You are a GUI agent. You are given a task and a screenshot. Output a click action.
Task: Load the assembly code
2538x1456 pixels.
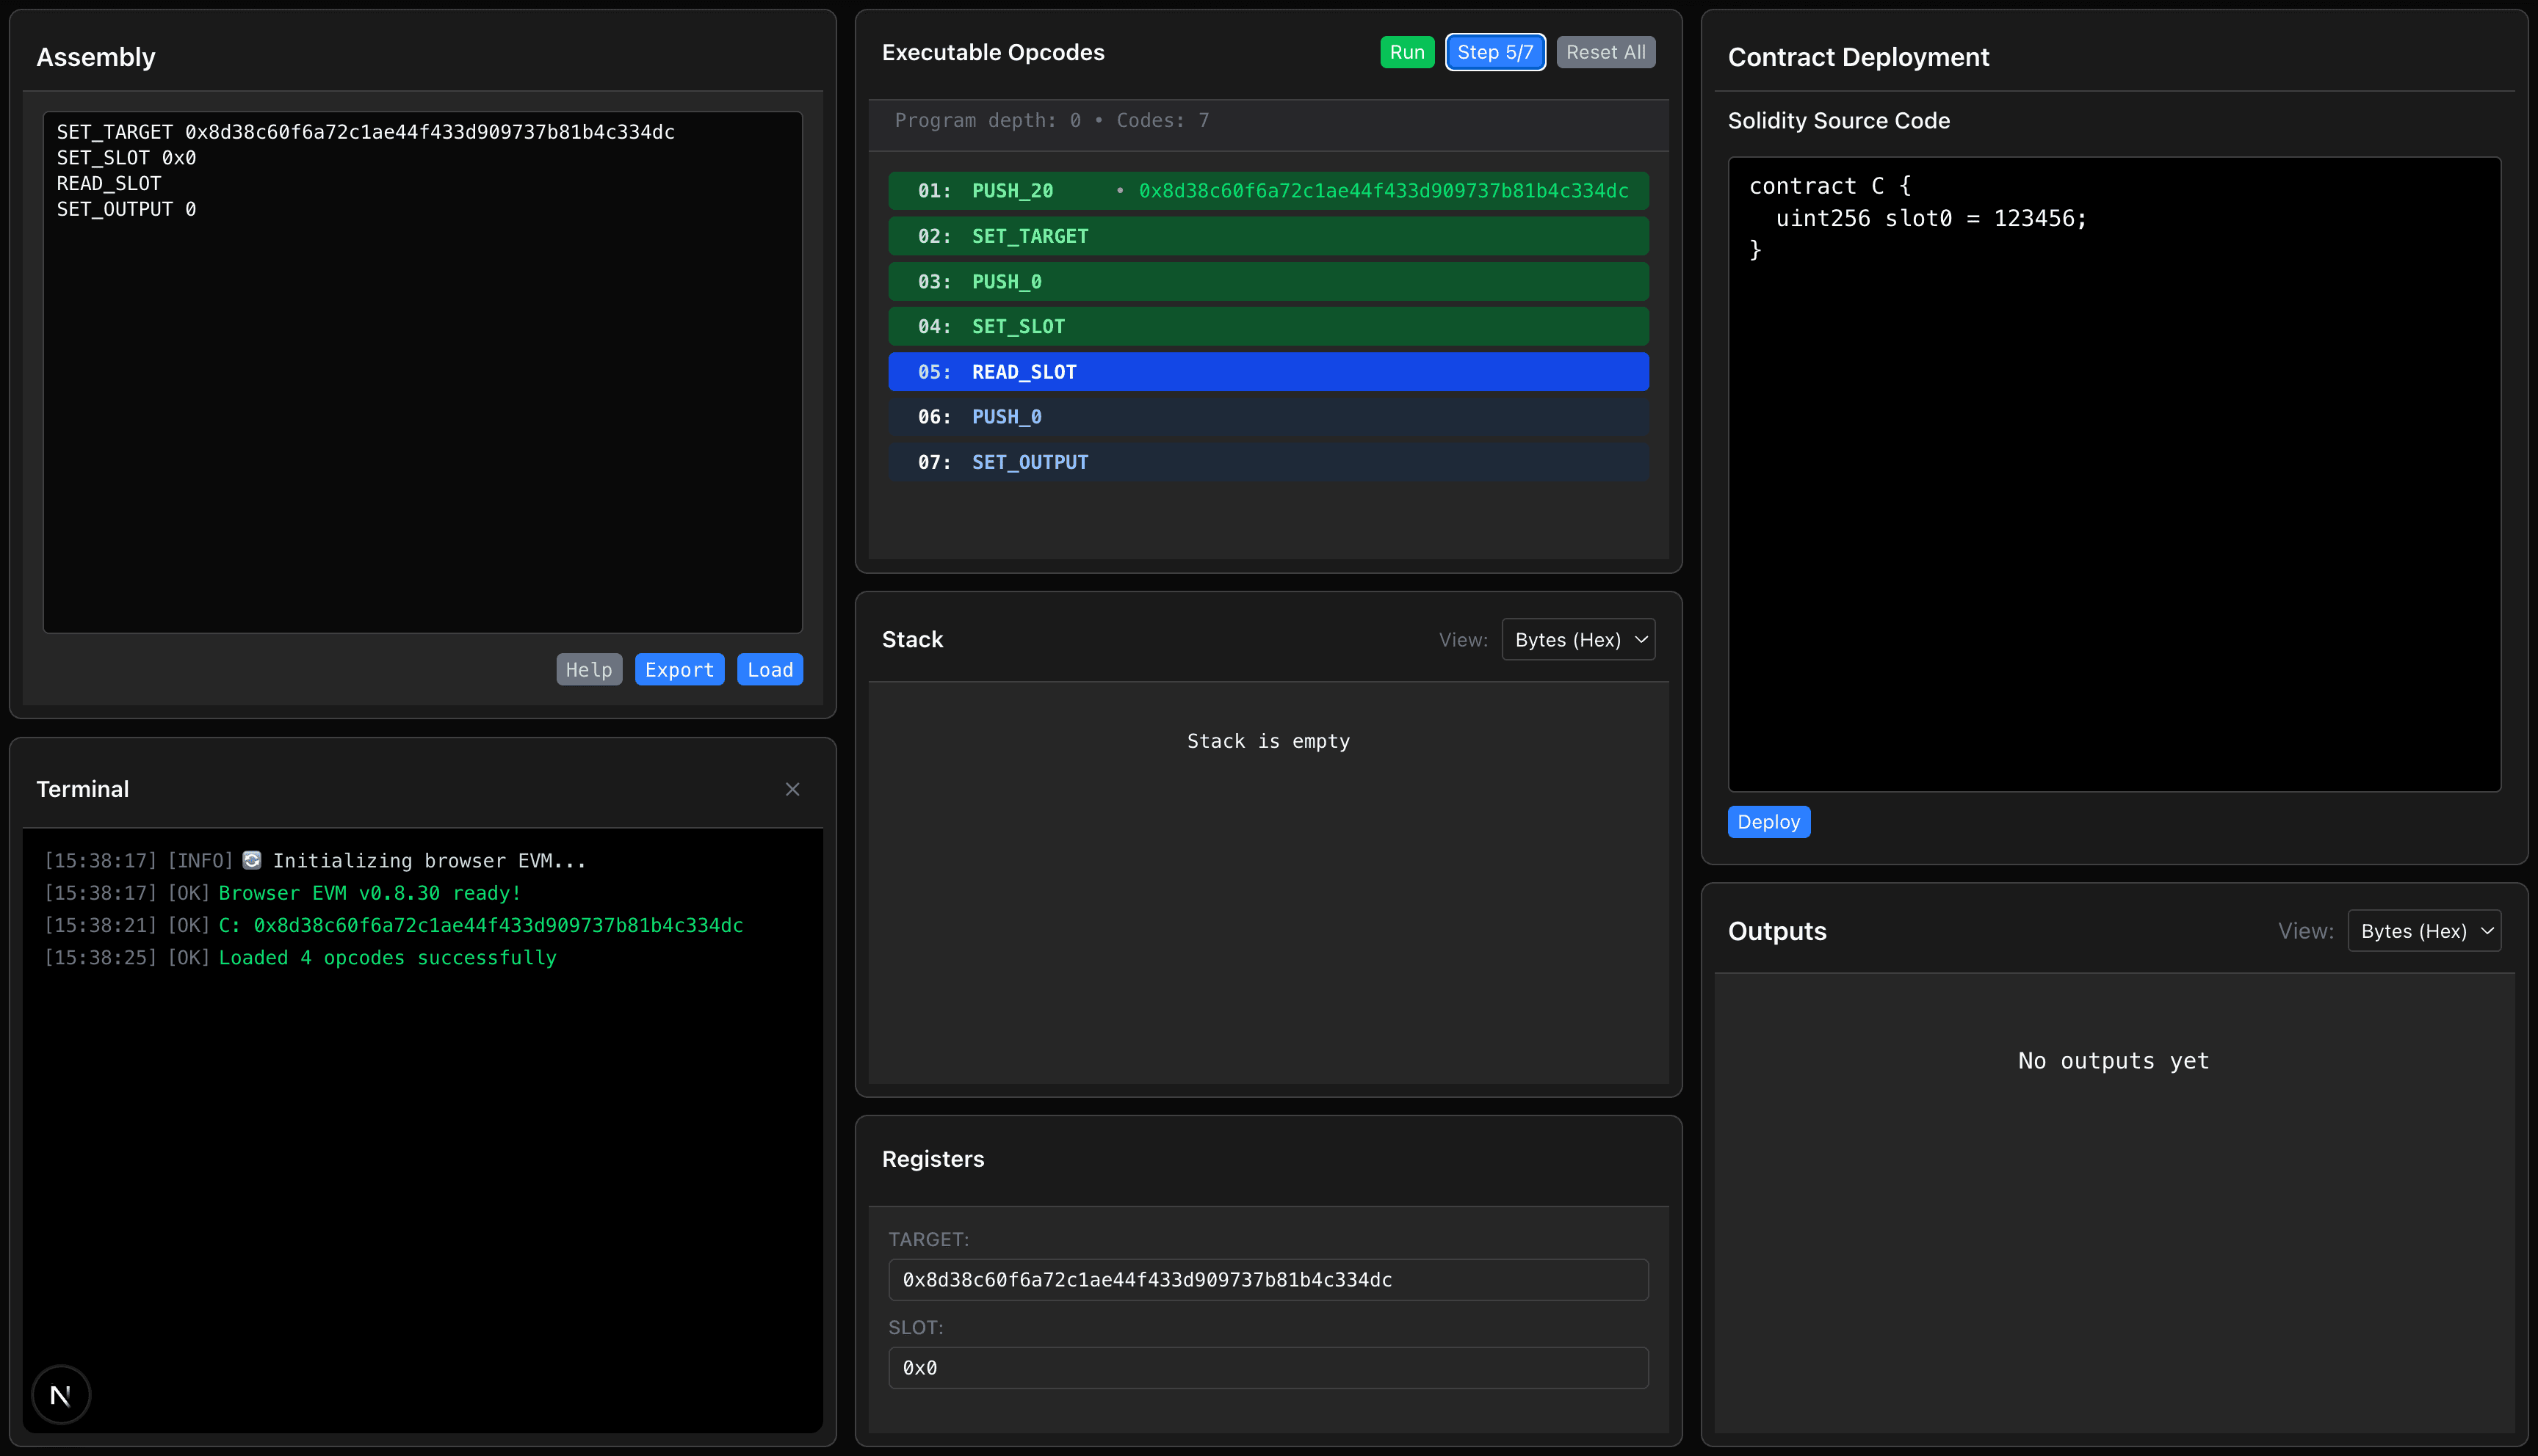click(x=770, y=670)
